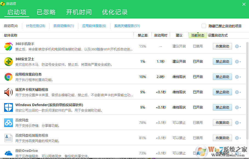Click the speaker icon for 瑞昱声卡相关辅助程序
Viewport: 249px width, 159px height.
(x=8, y=92)
